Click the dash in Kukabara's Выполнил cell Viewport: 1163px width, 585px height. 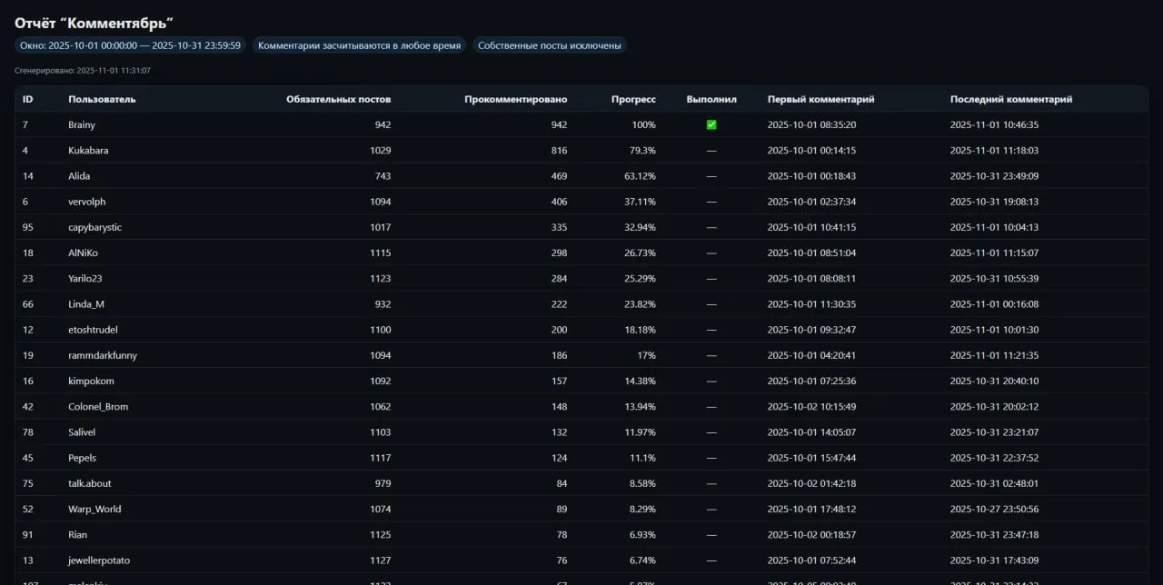click(711, 151)
